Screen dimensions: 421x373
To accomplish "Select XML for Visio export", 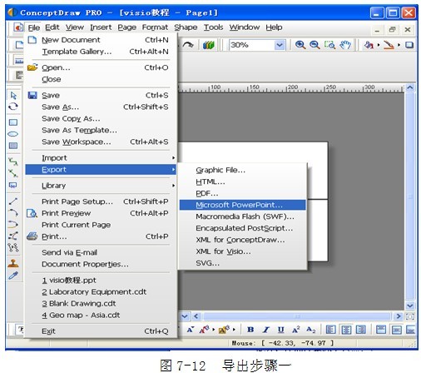I will pos(243,251).
